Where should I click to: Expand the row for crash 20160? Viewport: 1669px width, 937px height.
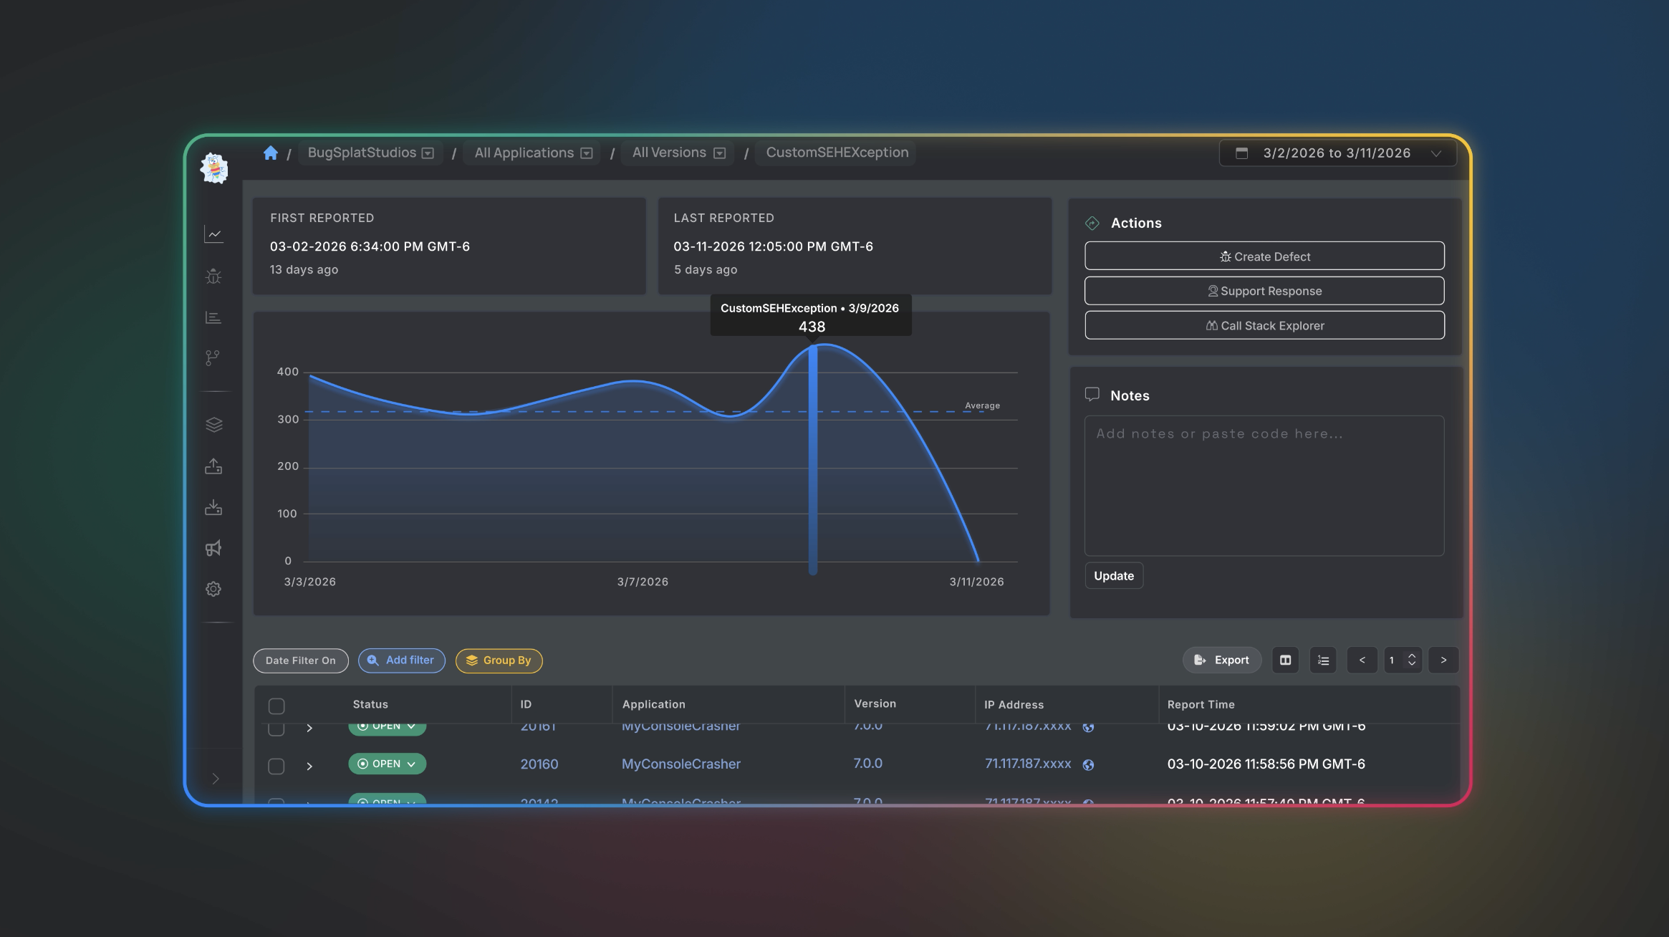click(x=309, y=766)
